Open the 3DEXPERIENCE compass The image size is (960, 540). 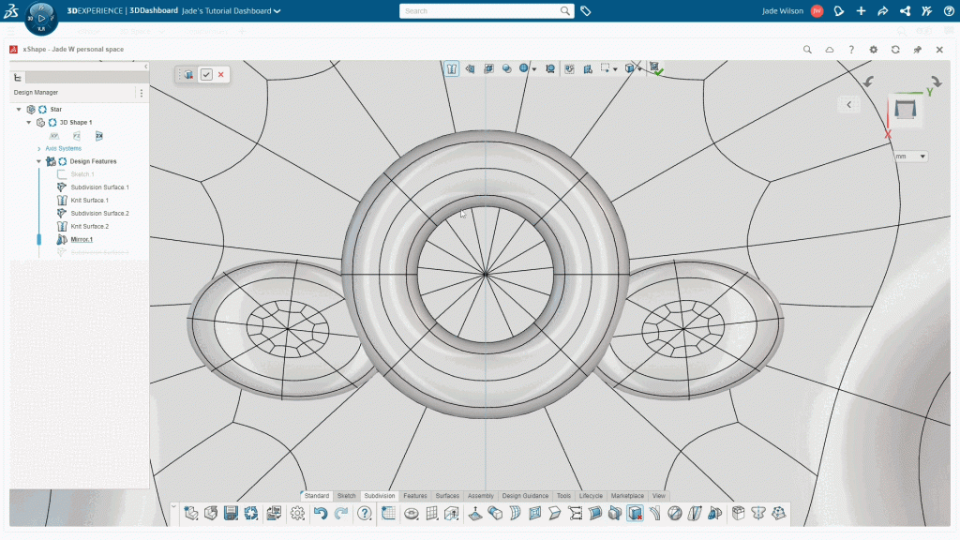(x=40, y=18)
